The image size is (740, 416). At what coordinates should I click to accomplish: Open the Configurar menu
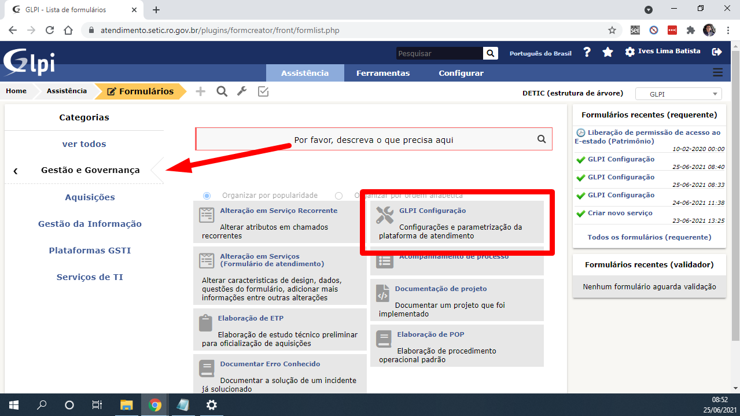click(x=461, y=73)
